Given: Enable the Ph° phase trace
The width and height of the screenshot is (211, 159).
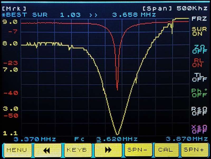Looking at the screenshot, I should [x=197, y=93].
